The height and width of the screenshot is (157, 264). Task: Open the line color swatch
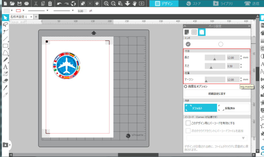18,11
